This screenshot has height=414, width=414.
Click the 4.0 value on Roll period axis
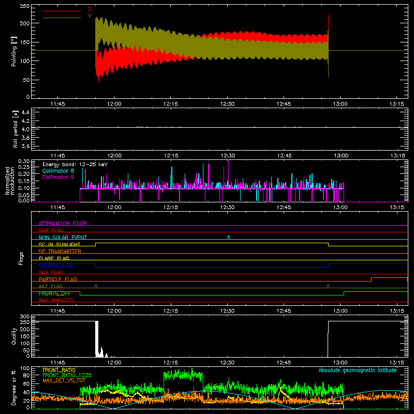pos(25,129)
